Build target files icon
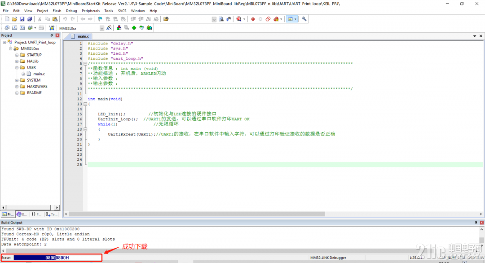 point(14,28)
